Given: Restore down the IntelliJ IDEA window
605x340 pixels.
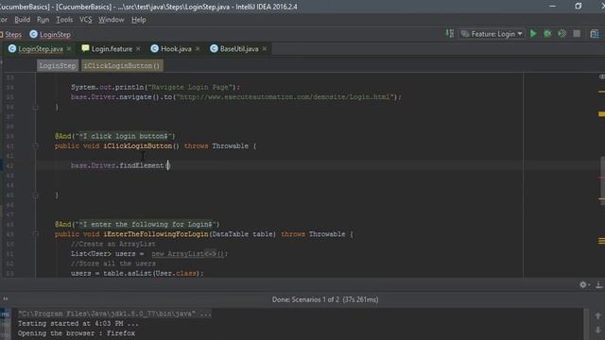Looking at the screenshot, I should pyautogui.click(x=578, y=6).
